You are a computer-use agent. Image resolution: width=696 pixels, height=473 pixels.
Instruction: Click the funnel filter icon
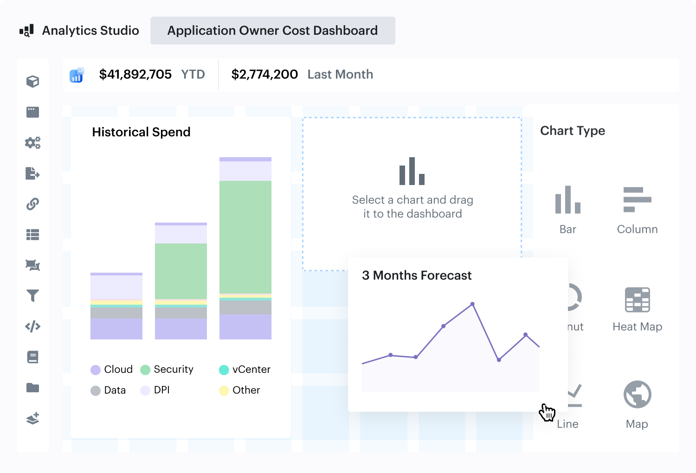[32, 295]
